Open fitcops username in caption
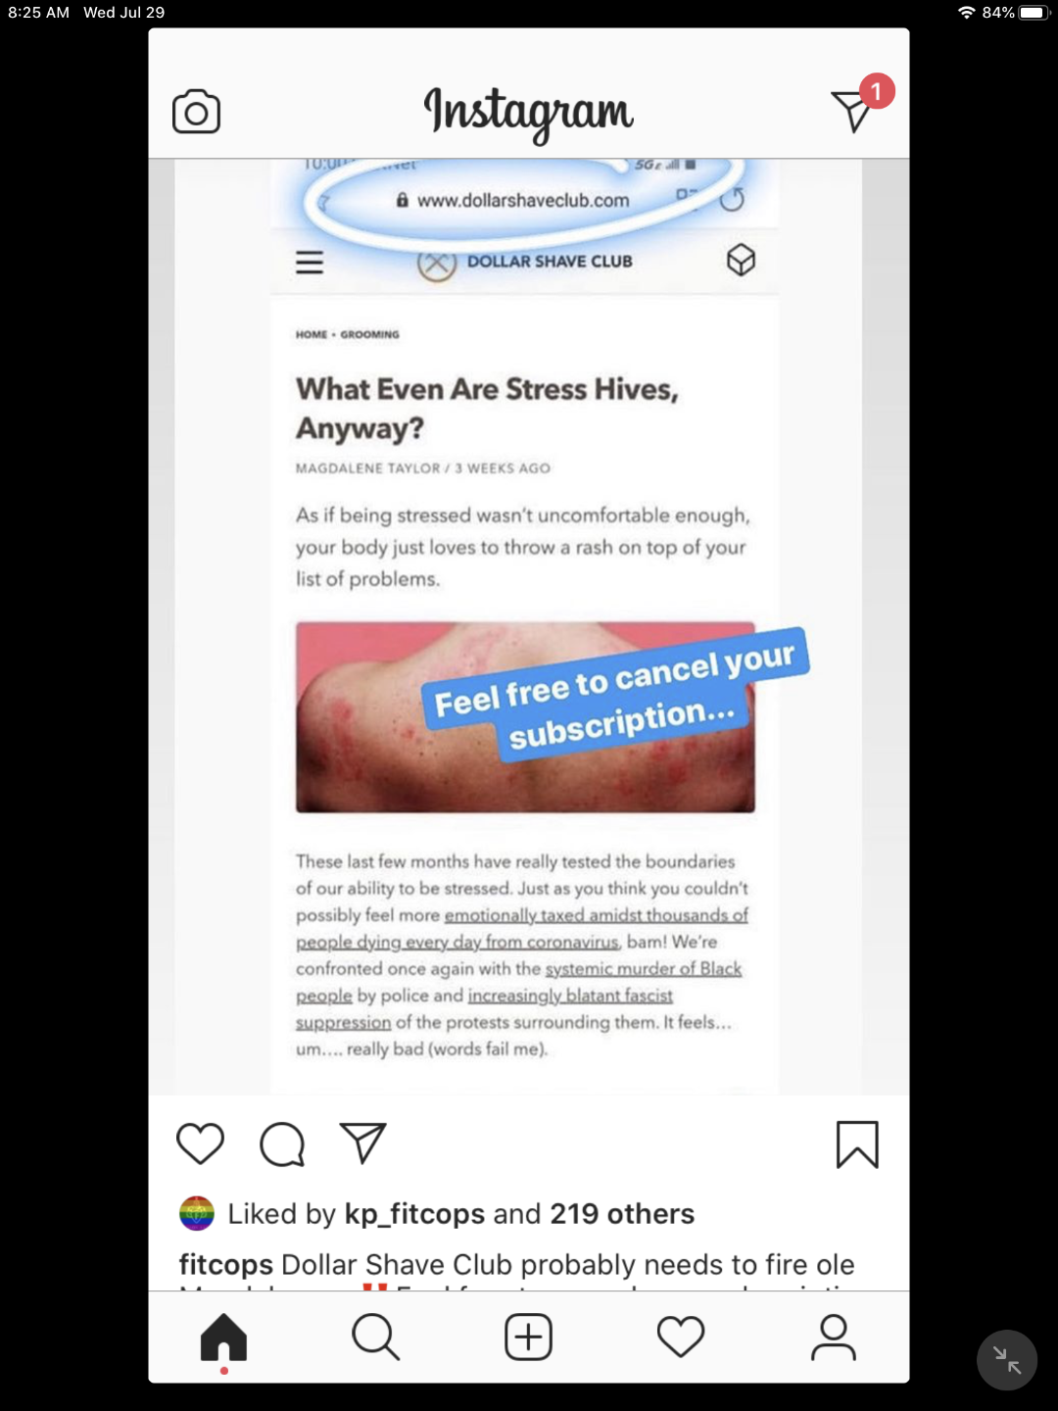1058x1411 pixels. point(225,1265)
